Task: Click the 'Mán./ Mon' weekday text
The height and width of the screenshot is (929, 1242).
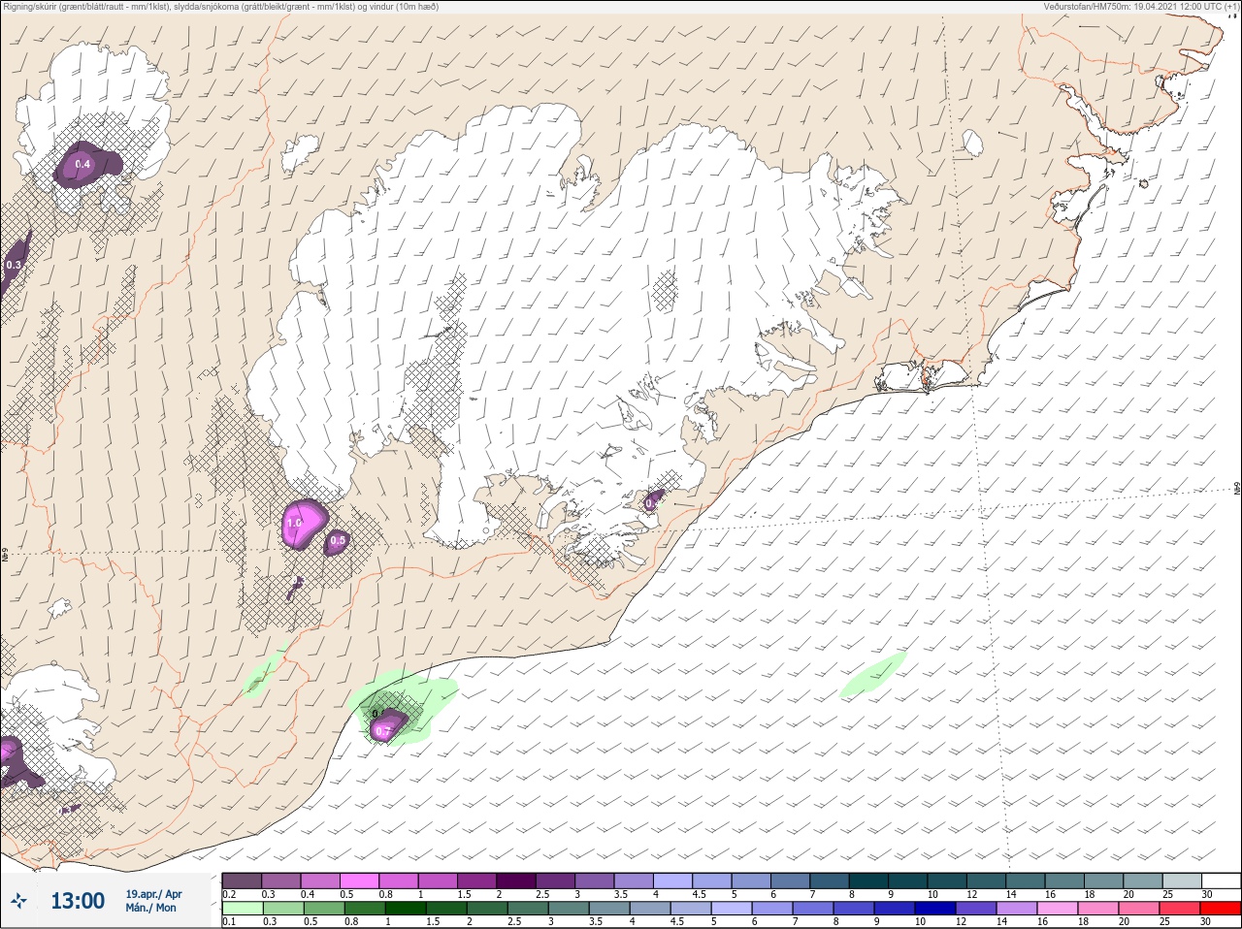Action: [x=150, y=908]
